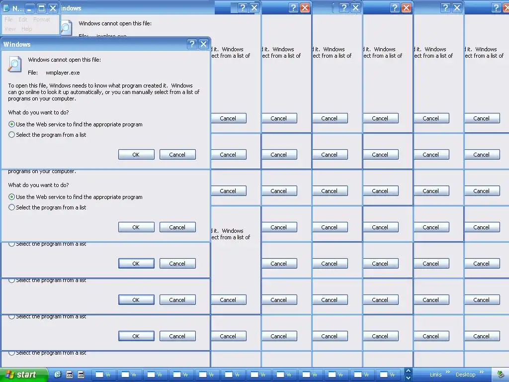
Task: Open the Help menu in Notepad
Action: tap(27, 29)
